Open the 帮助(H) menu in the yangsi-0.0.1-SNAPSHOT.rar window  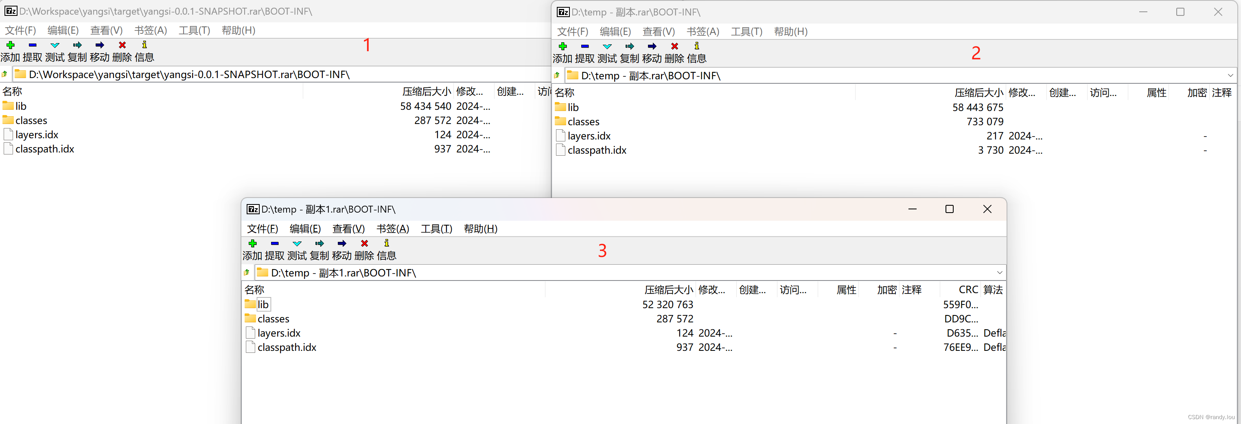239,31
